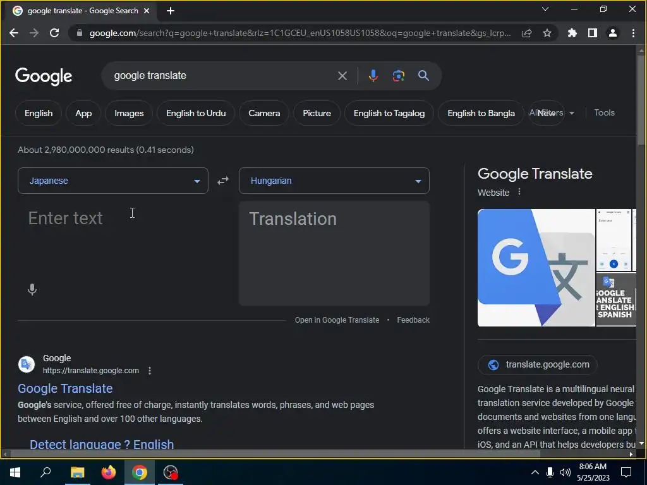
Task: Open a new browser tab
Action: click(171, 11)
